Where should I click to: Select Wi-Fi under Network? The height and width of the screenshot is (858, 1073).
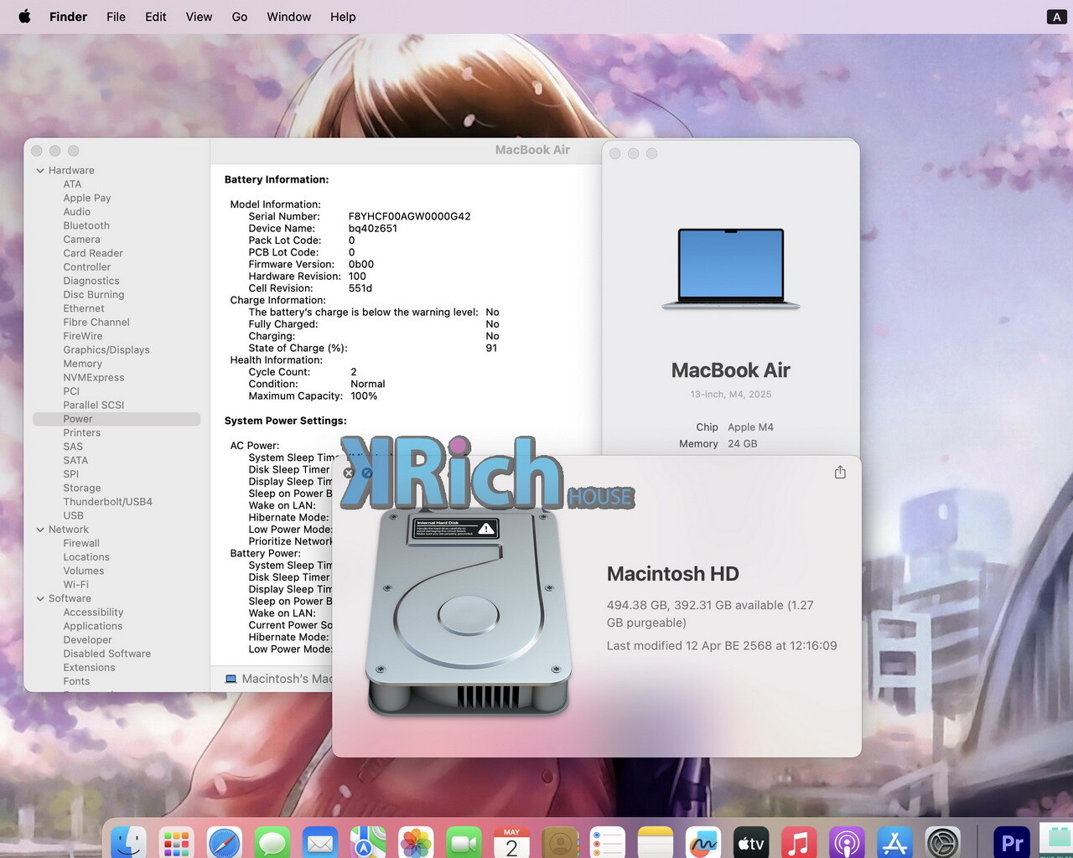[76, 585]
